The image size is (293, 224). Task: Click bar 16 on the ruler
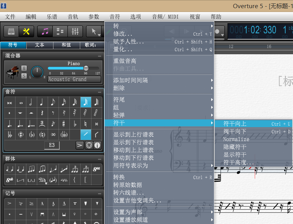click(269, 47)
